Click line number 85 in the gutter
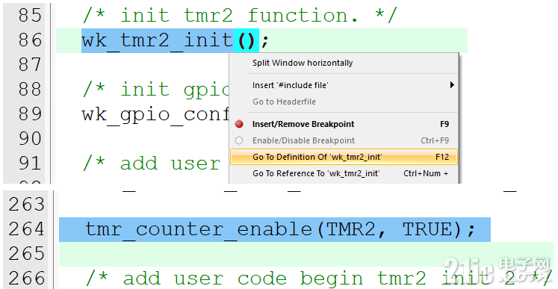This screenshot has width=558, height=289. tap(30, 16)
